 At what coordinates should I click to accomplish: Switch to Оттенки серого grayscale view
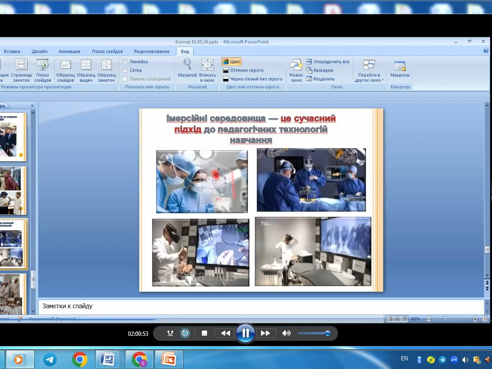243,70
